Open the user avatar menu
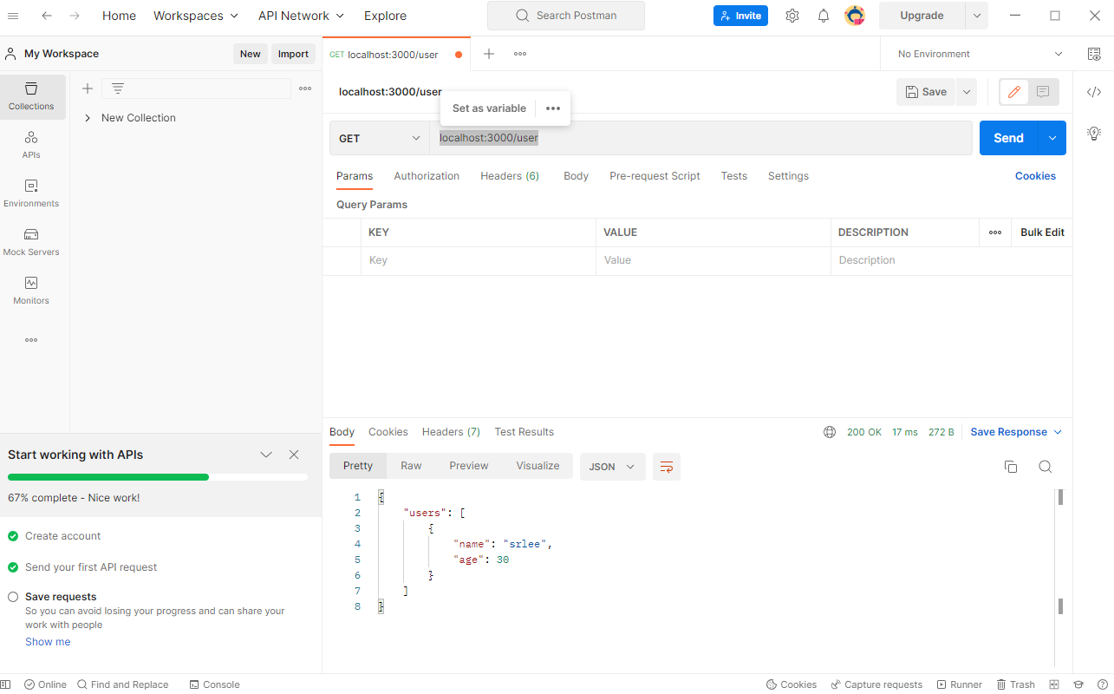The height and width of the screenshot is (694, 1114). [x=855, y=16]
